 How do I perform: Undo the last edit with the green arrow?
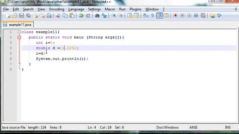tap(81, 16)
